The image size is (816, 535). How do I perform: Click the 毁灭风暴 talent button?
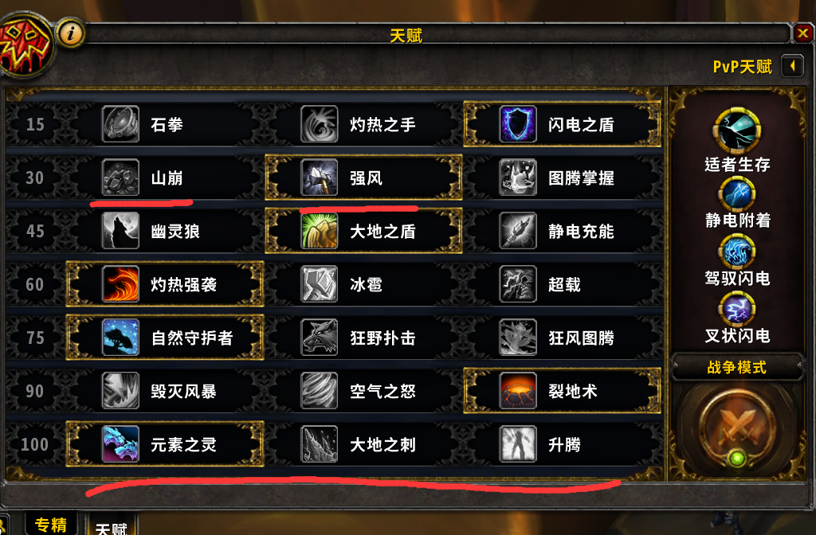(x=164, y=391)
